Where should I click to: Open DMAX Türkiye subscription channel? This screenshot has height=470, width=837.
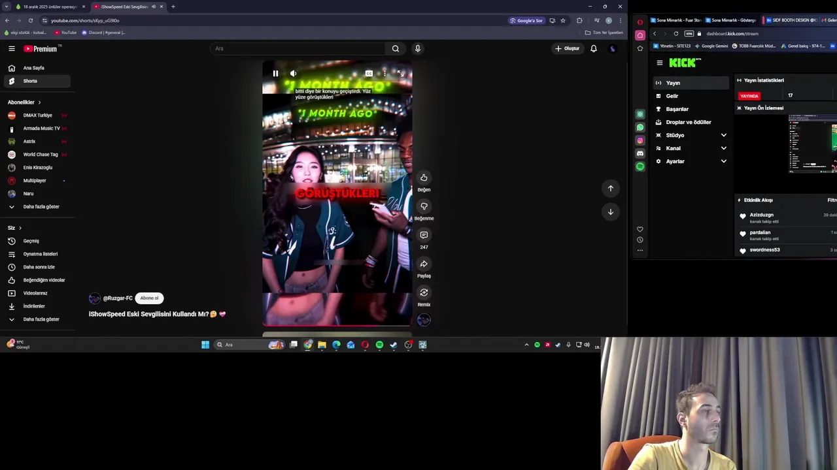coord(37,116)
